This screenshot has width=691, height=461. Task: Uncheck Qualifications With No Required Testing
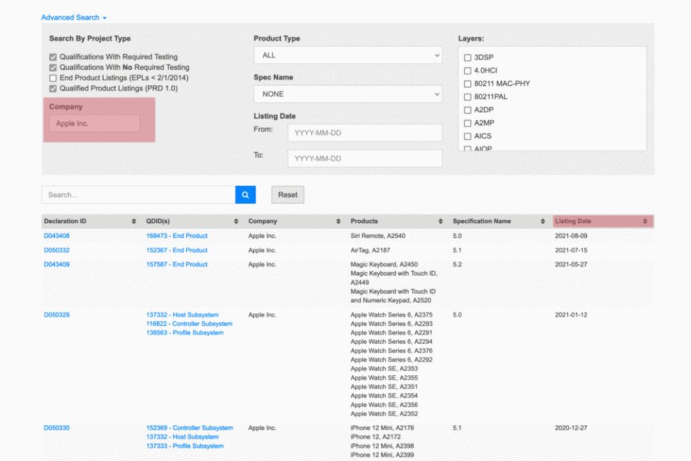53,67
